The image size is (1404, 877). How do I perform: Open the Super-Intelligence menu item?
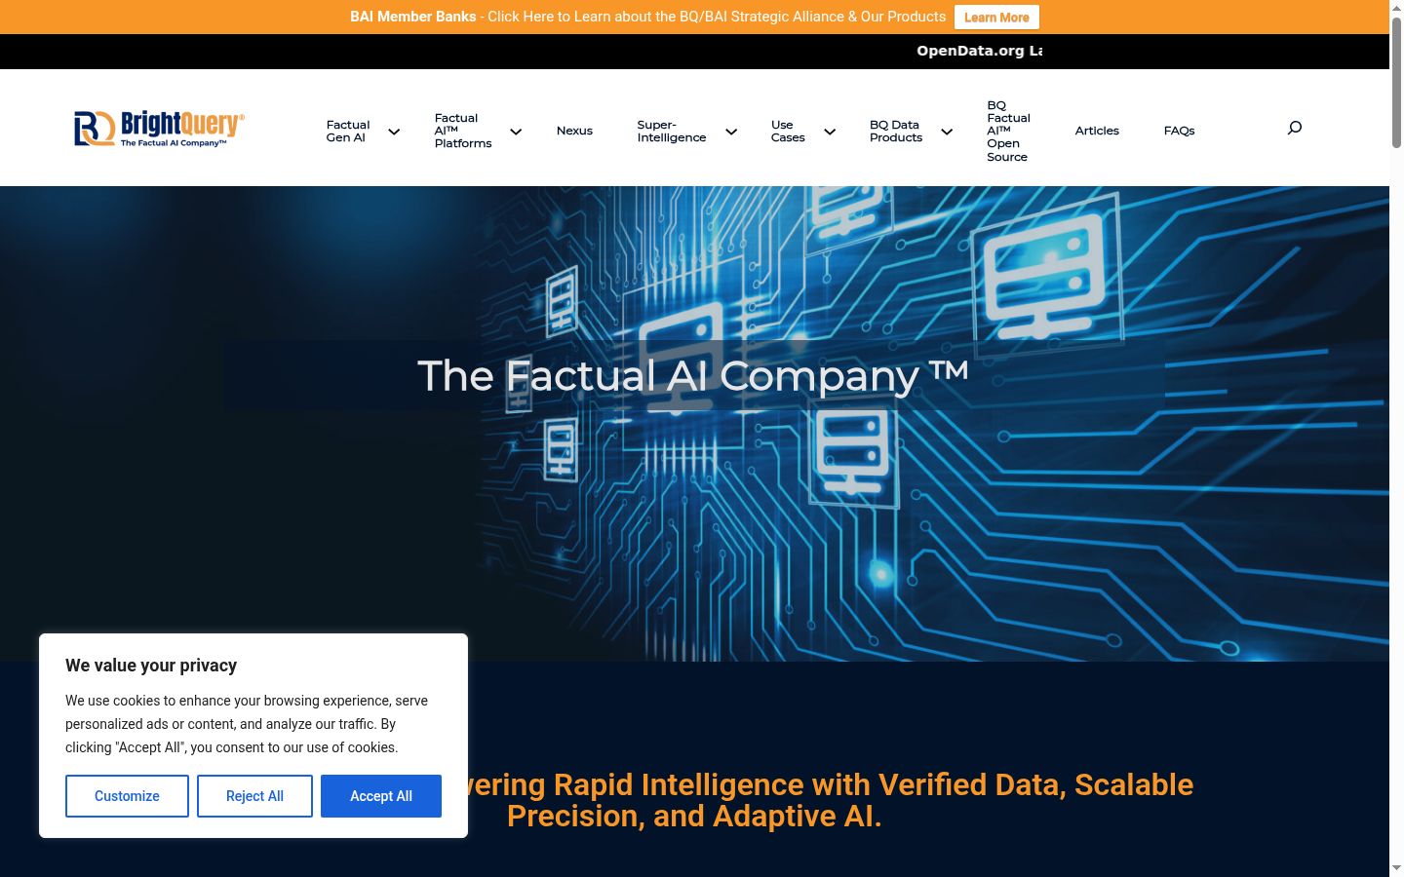click(x=672, y=131)
